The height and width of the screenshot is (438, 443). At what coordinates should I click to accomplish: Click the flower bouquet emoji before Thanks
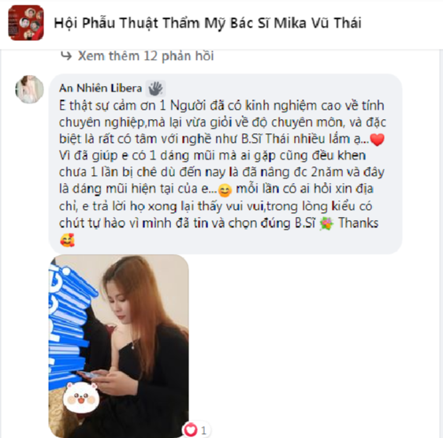point(326,224)
